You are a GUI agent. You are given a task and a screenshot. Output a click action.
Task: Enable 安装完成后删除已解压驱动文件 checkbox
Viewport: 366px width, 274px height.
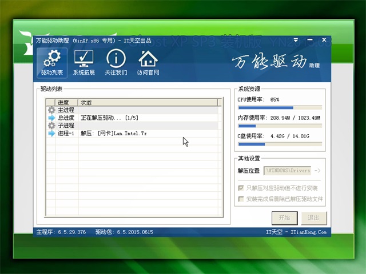pyautogui.click(x=241, y=199)
